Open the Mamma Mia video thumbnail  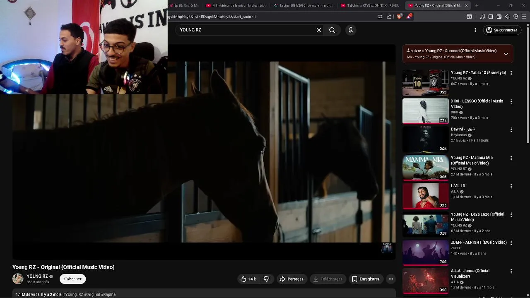point(425,167)
